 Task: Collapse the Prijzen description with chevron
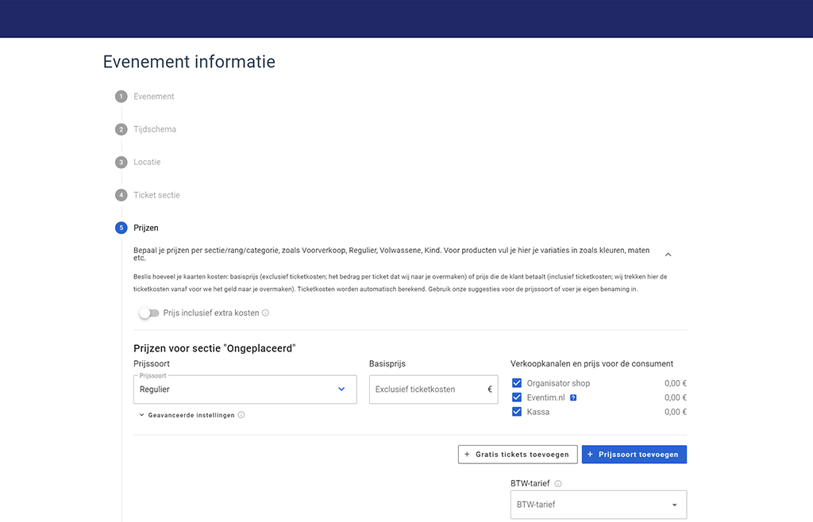pos(668,255)
